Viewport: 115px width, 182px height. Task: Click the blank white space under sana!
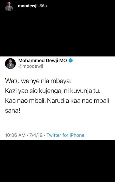[x=57, y=123]
